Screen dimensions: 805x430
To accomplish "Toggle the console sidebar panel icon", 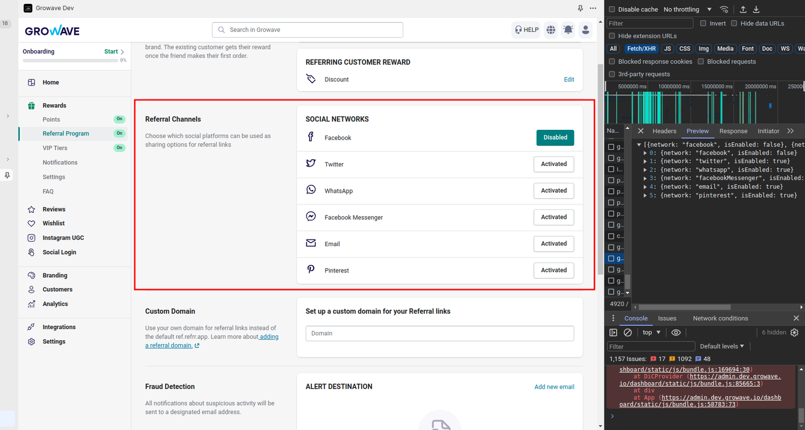I will [x=613, y=333].
